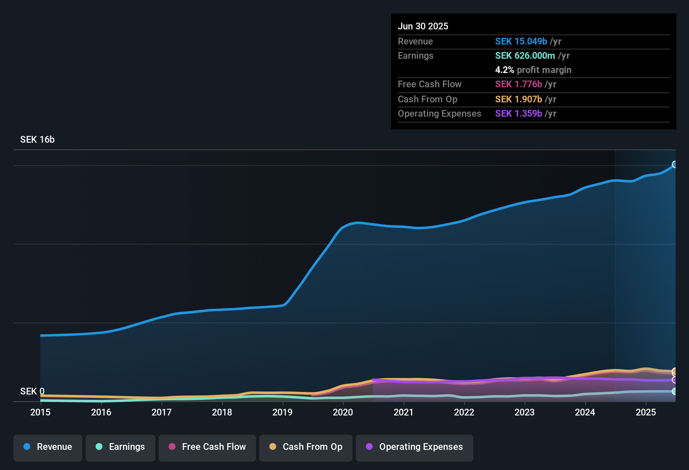This screenshot has height=470, width=689.
Task: Click the teal Earnings legend dot
Action: (99, 447)
